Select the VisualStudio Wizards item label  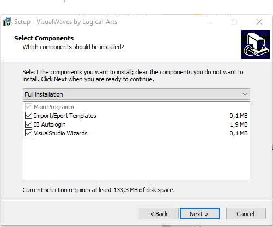point(60,133)
